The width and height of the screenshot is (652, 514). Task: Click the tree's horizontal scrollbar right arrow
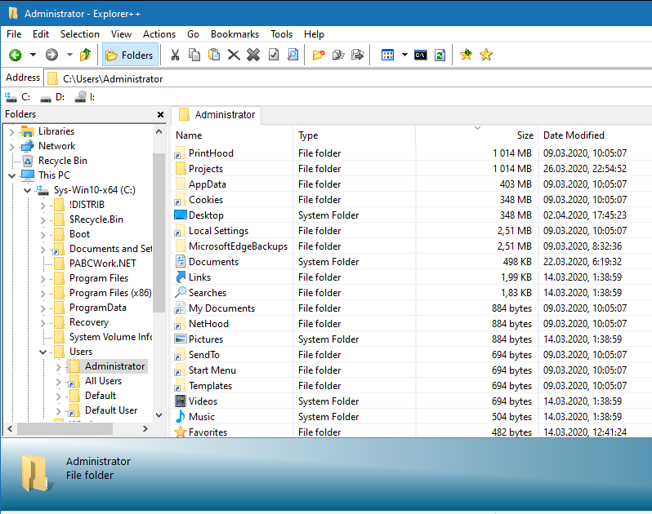pos(145,428)
